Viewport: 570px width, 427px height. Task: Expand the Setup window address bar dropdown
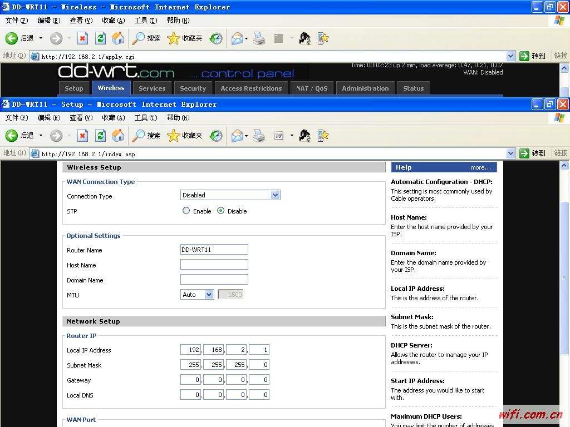(x=511, y=153)
